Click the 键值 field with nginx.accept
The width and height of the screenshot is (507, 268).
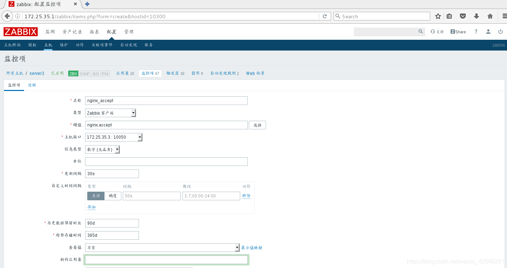(166, 125)
